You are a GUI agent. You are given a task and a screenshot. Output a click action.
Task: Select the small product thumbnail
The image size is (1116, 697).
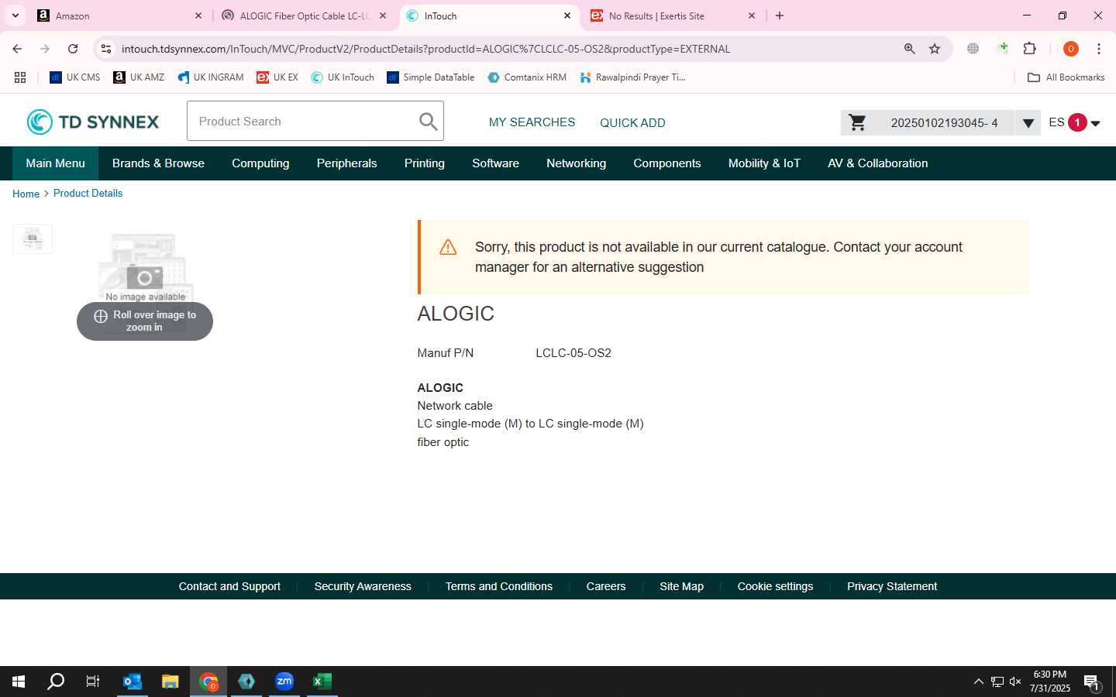pos(33,239)
